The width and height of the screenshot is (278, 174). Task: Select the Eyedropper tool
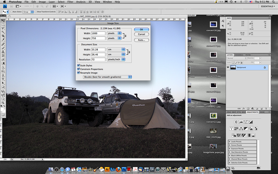coord(3,40)
